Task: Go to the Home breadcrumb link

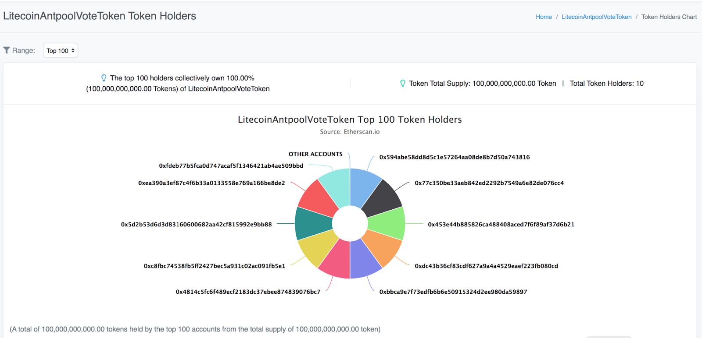Action: coord(544,17)
